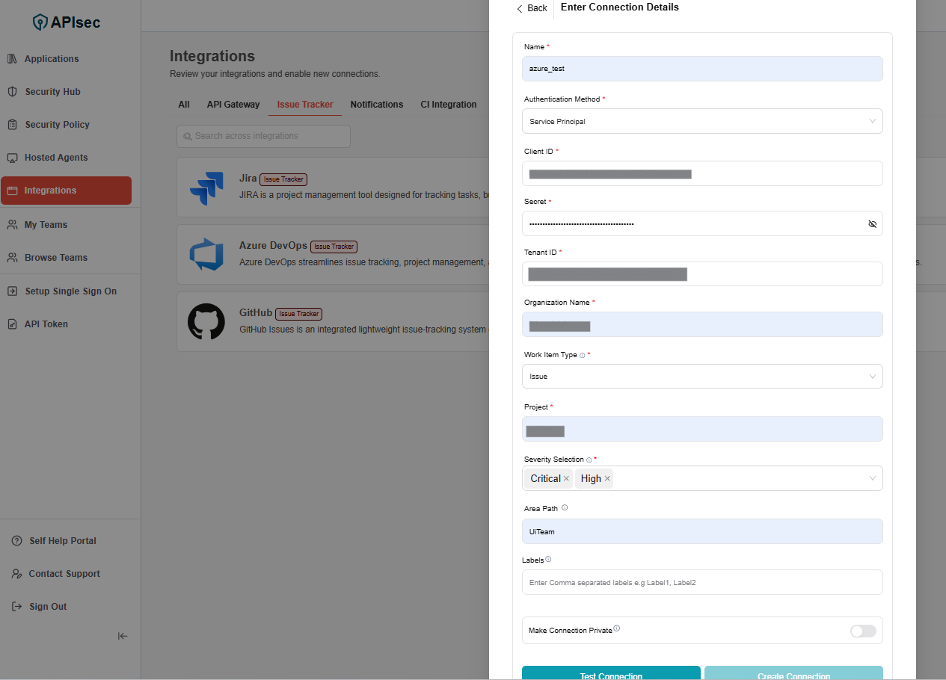Viewport: 946px width, 680px height.
Task: Open the Severity Selection dropdown arrow
Action: coord(872,479)
